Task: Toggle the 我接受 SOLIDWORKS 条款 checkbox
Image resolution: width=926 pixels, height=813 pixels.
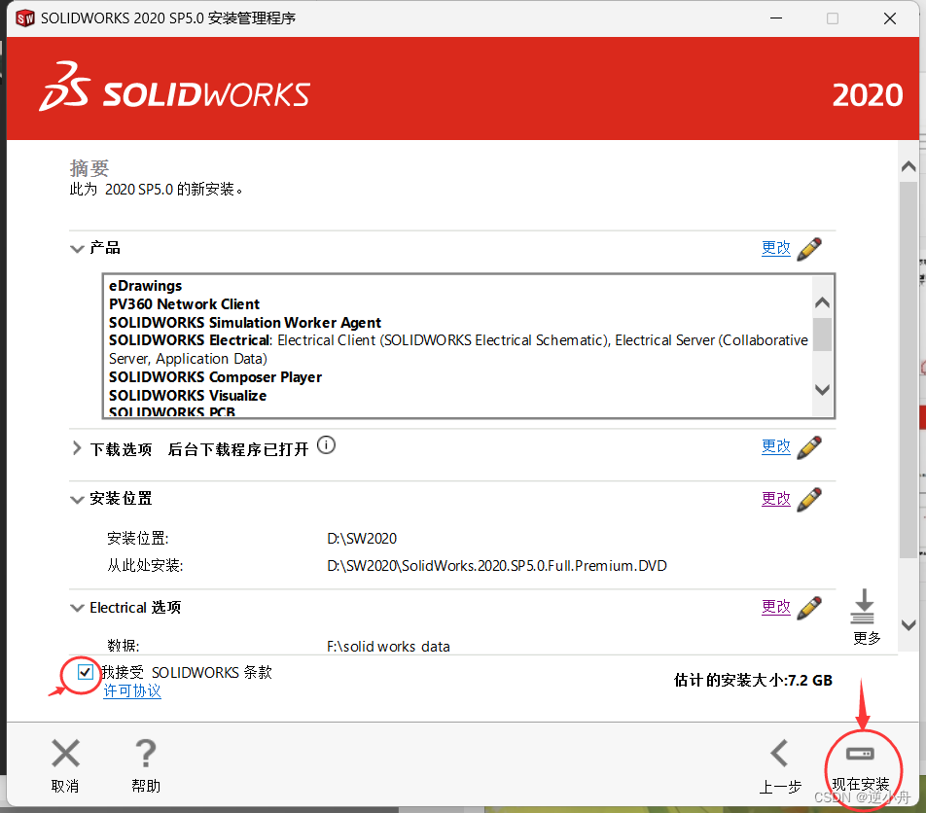Action: pyautogui.click(x=85, y=672)
